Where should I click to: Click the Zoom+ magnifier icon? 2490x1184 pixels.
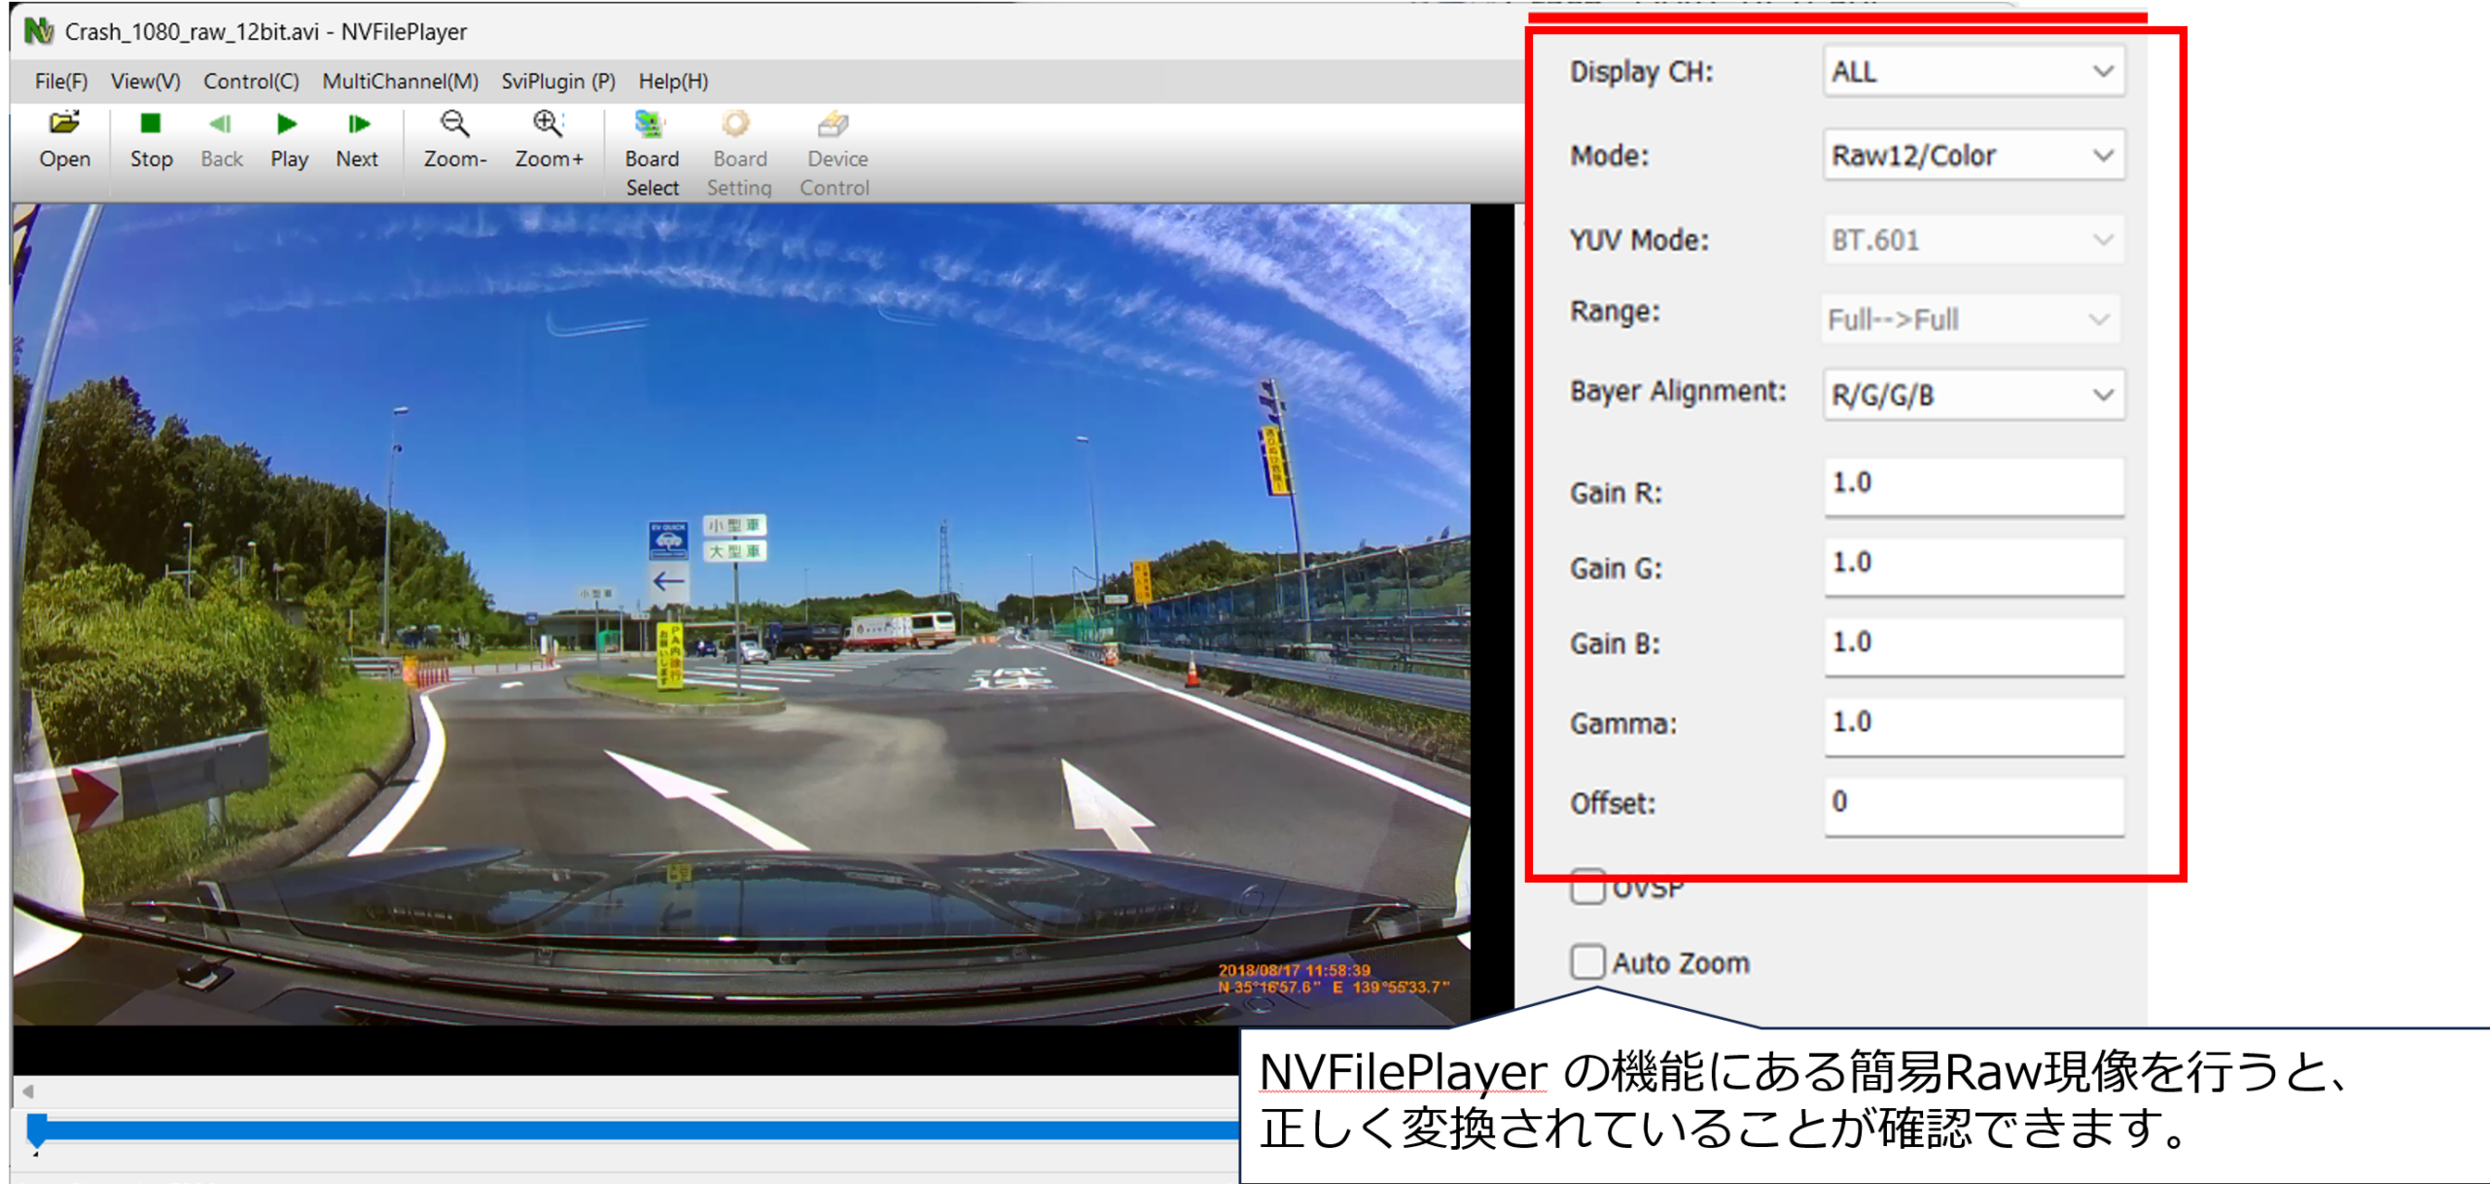(x=548, y=125)
